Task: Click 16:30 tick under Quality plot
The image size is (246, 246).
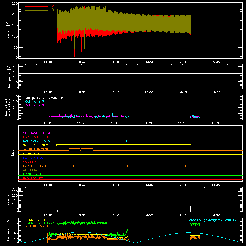Action: (x=216, y=216)
